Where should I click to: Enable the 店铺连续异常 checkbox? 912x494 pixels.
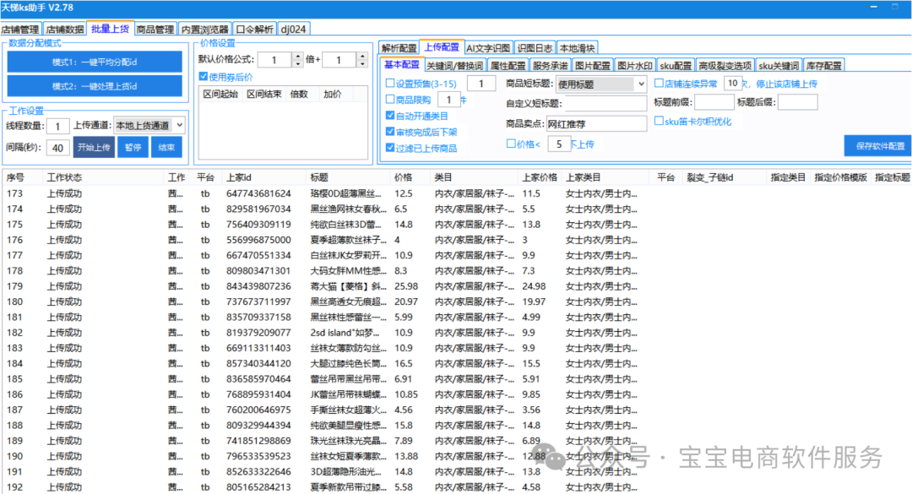click(x=659, y=84)
